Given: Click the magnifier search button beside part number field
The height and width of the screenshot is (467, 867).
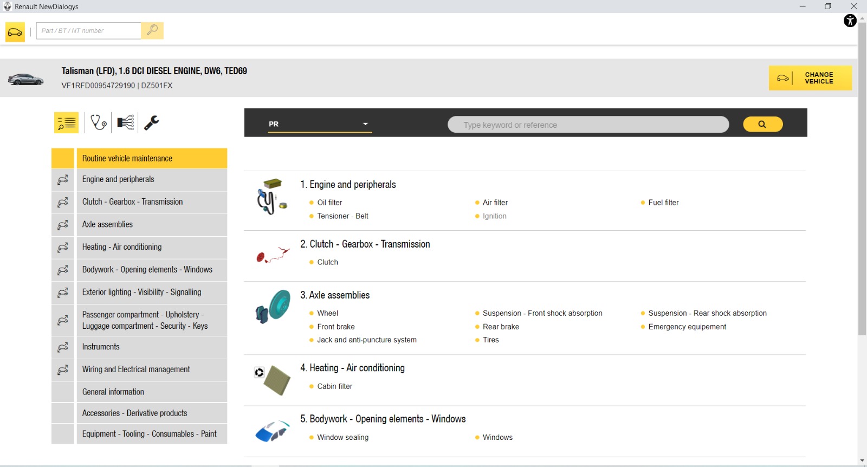Looking at the screenshot, I should tap(152, 30).
